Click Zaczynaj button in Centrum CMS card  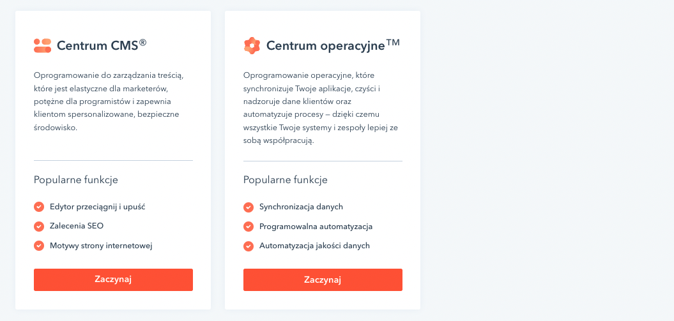click(114, 280)
